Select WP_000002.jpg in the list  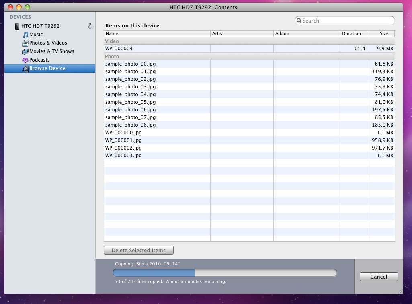249,148
